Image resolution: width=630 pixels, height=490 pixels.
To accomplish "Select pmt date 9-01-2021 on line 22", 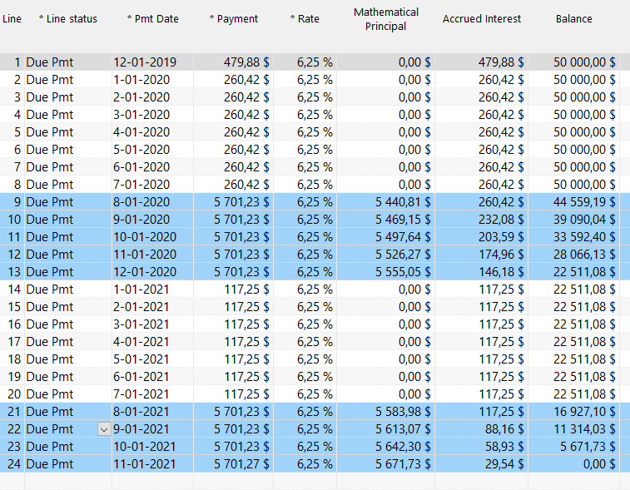I will click(152, 429).
